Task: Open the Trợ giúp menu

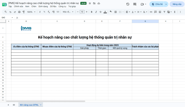Action: pyautogui.click(x=72, y=6)
